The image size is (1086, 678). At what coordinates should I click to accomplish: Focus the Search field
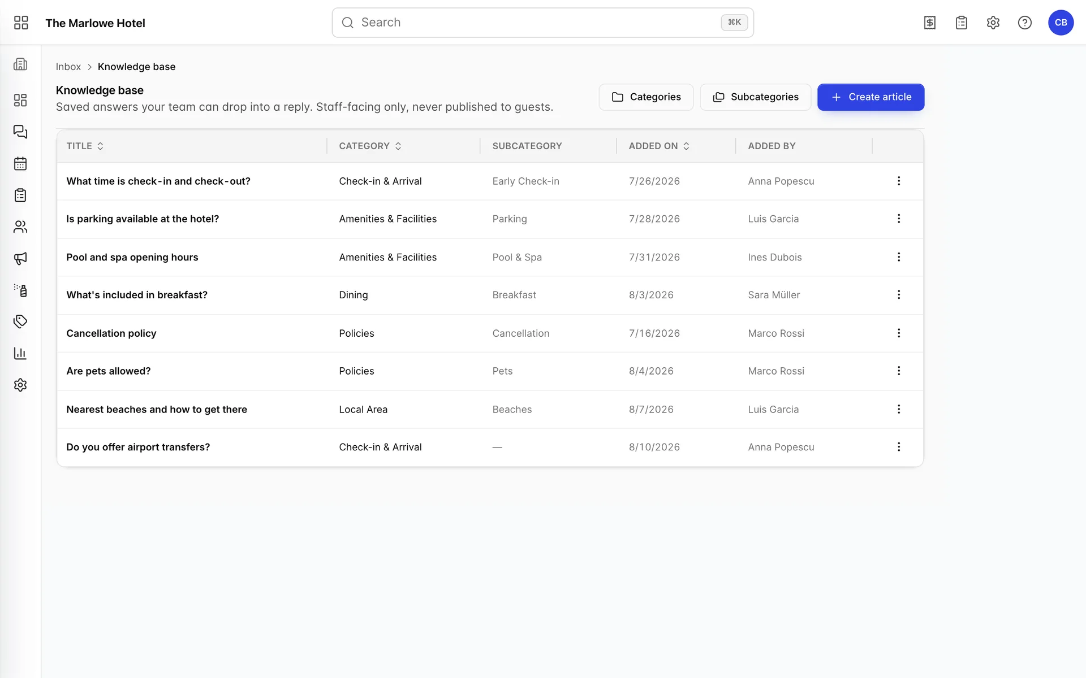pyautogui.click(x=542, y=23)
